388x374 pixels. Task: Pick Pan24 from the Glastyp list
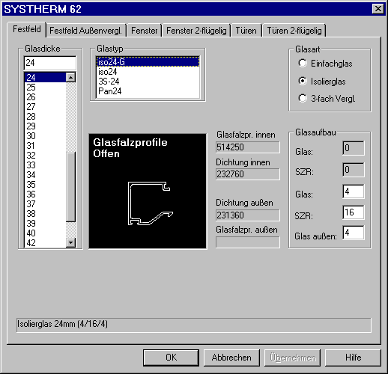pos(148,91)
